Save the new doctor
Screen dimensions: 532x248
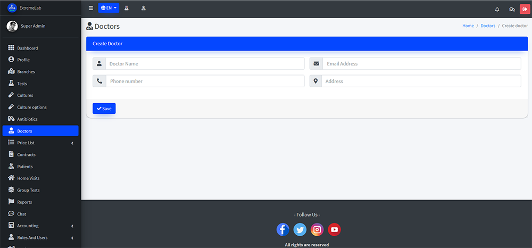click(104, 109)
